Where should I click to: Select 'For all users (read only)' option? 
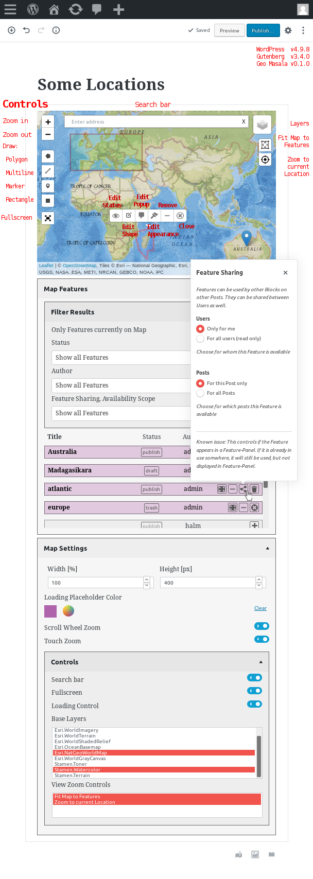click(201, 339)
